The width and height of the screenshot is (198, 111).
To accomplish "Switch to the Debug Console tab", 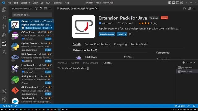I will tap(91, 63).
